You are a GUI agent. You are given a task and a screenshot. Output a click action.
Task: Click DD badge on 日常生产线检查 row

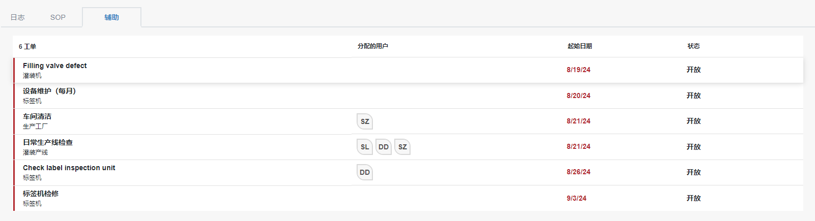[x=384, y=147]
